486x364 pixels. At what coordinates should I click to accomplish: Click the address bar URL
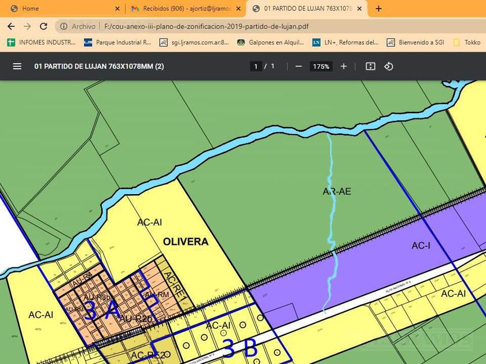tap(203, 27)
